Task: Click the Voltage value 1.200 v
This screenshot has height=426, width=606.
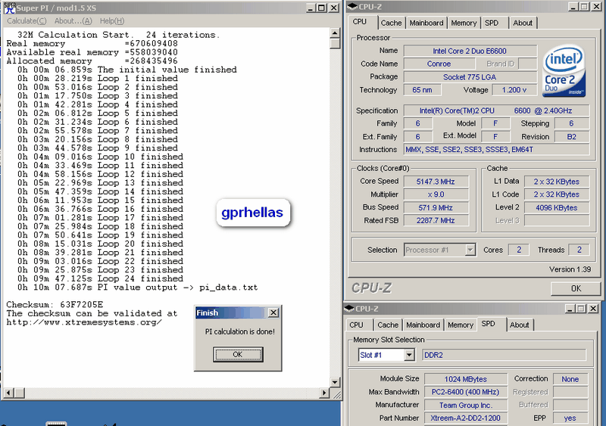Action: click(514, 90)
